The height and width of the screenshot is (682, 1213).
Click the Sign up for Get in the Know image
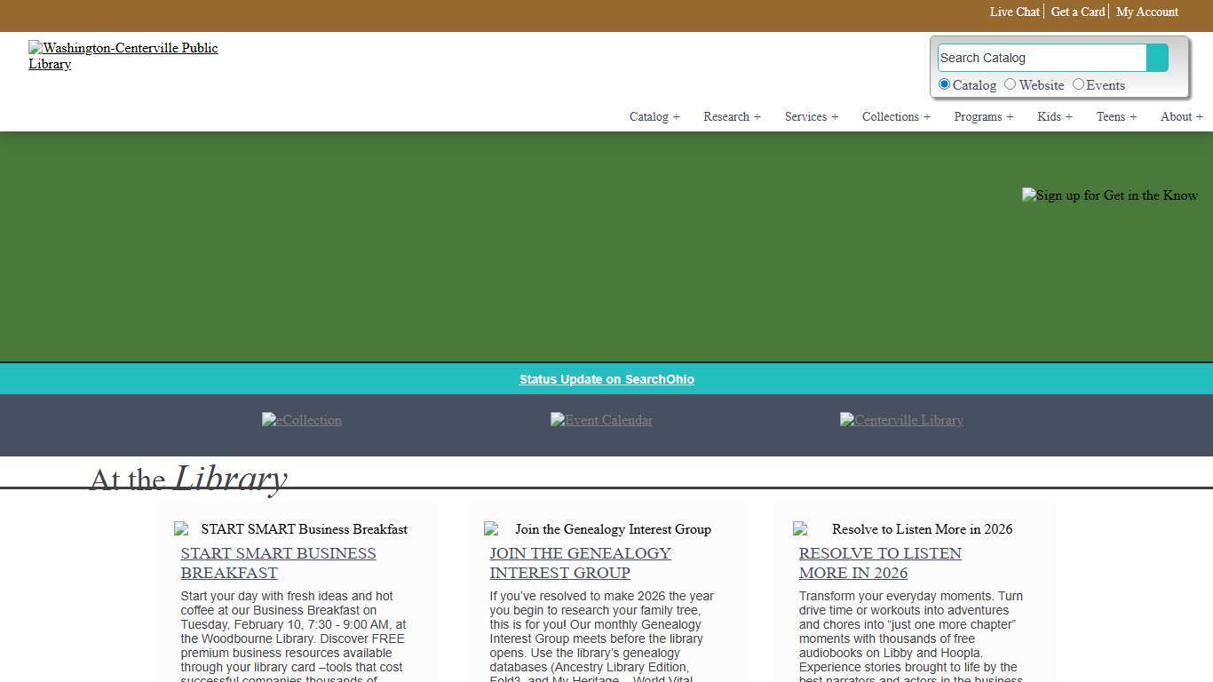(x=1109, y=195)
